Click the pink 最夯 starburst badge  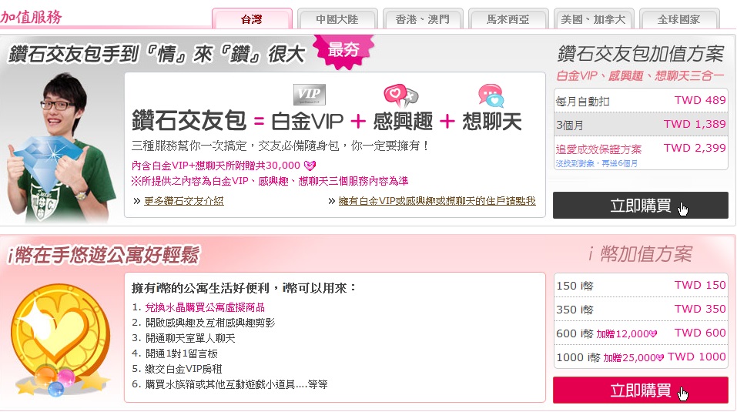[x=344, y=50]
